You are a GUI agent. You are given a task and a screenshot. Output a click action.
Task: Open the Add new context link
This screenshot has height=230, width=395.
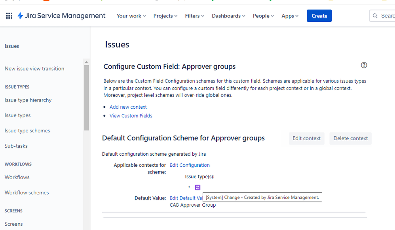click(x=128, y=107)
